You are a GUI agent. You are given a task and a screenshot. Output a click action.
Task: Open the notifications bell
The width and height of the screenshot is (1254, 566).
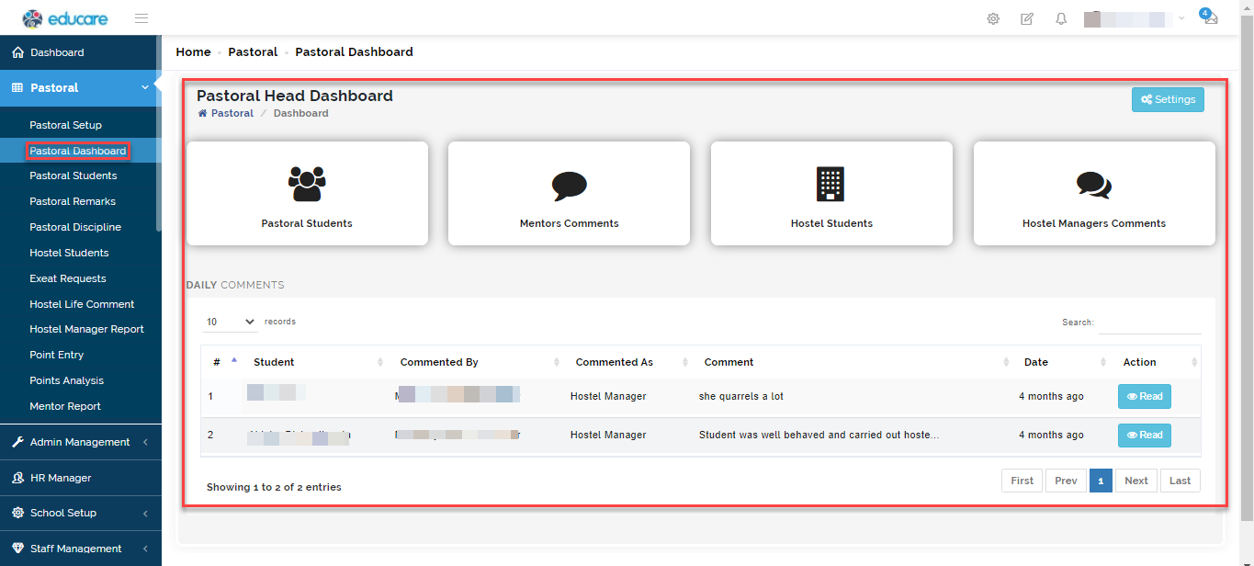pyautogui.click(x=1061, y=18)
